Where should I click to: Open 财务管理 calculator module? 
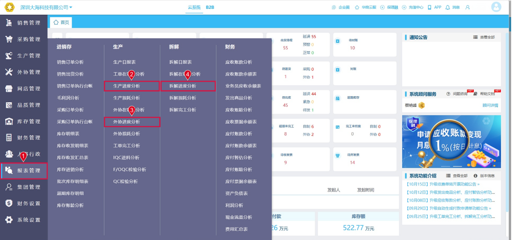tap(24, 138)
